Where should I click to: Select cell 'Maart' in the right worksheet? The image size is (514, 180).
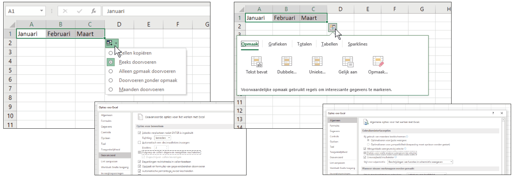pos(313,18)
